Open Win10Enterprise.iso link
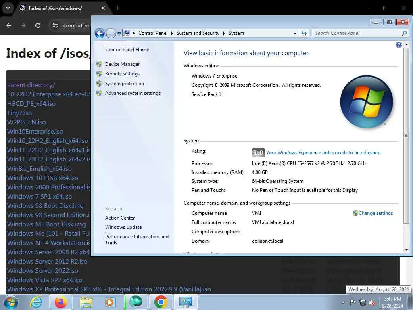Image resolution: width=413 pixels, height=310 pixels. point(35,132)
